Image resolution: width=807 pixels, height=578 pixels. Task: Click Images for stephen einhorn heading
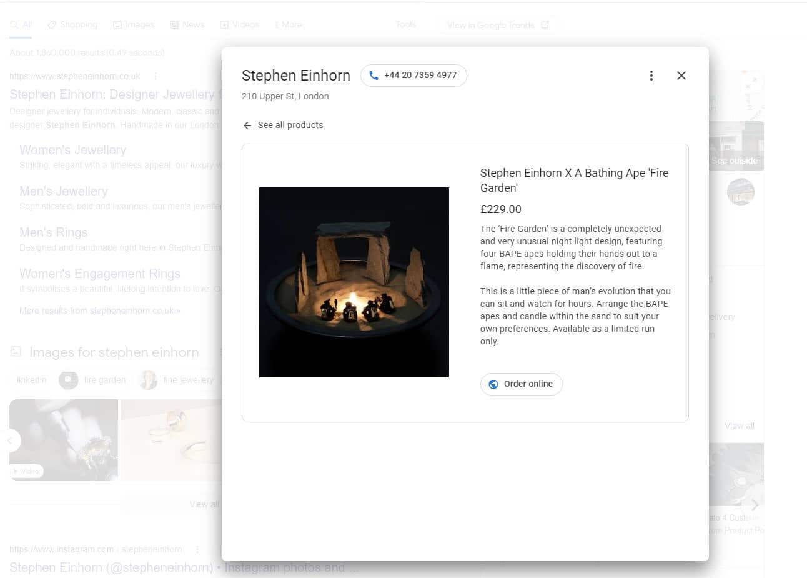pyautogui.click(x=114, y=352)
